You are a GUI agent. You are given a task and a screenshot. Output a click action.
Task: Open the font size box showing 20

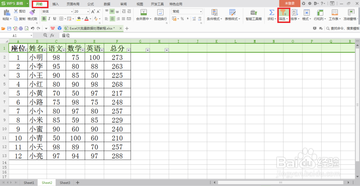coord(81,11)
